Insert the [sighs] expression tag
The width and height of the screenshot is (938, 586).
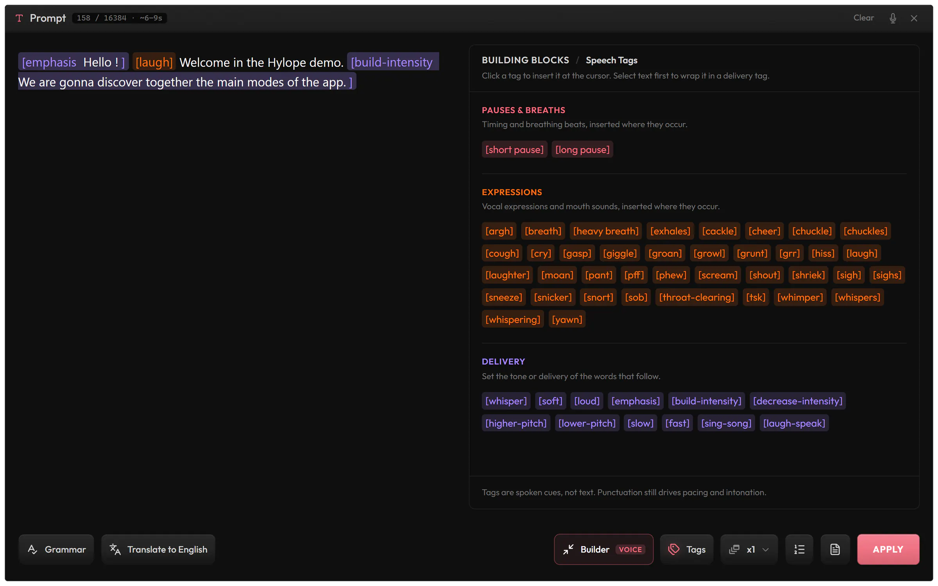click(887, 275)
